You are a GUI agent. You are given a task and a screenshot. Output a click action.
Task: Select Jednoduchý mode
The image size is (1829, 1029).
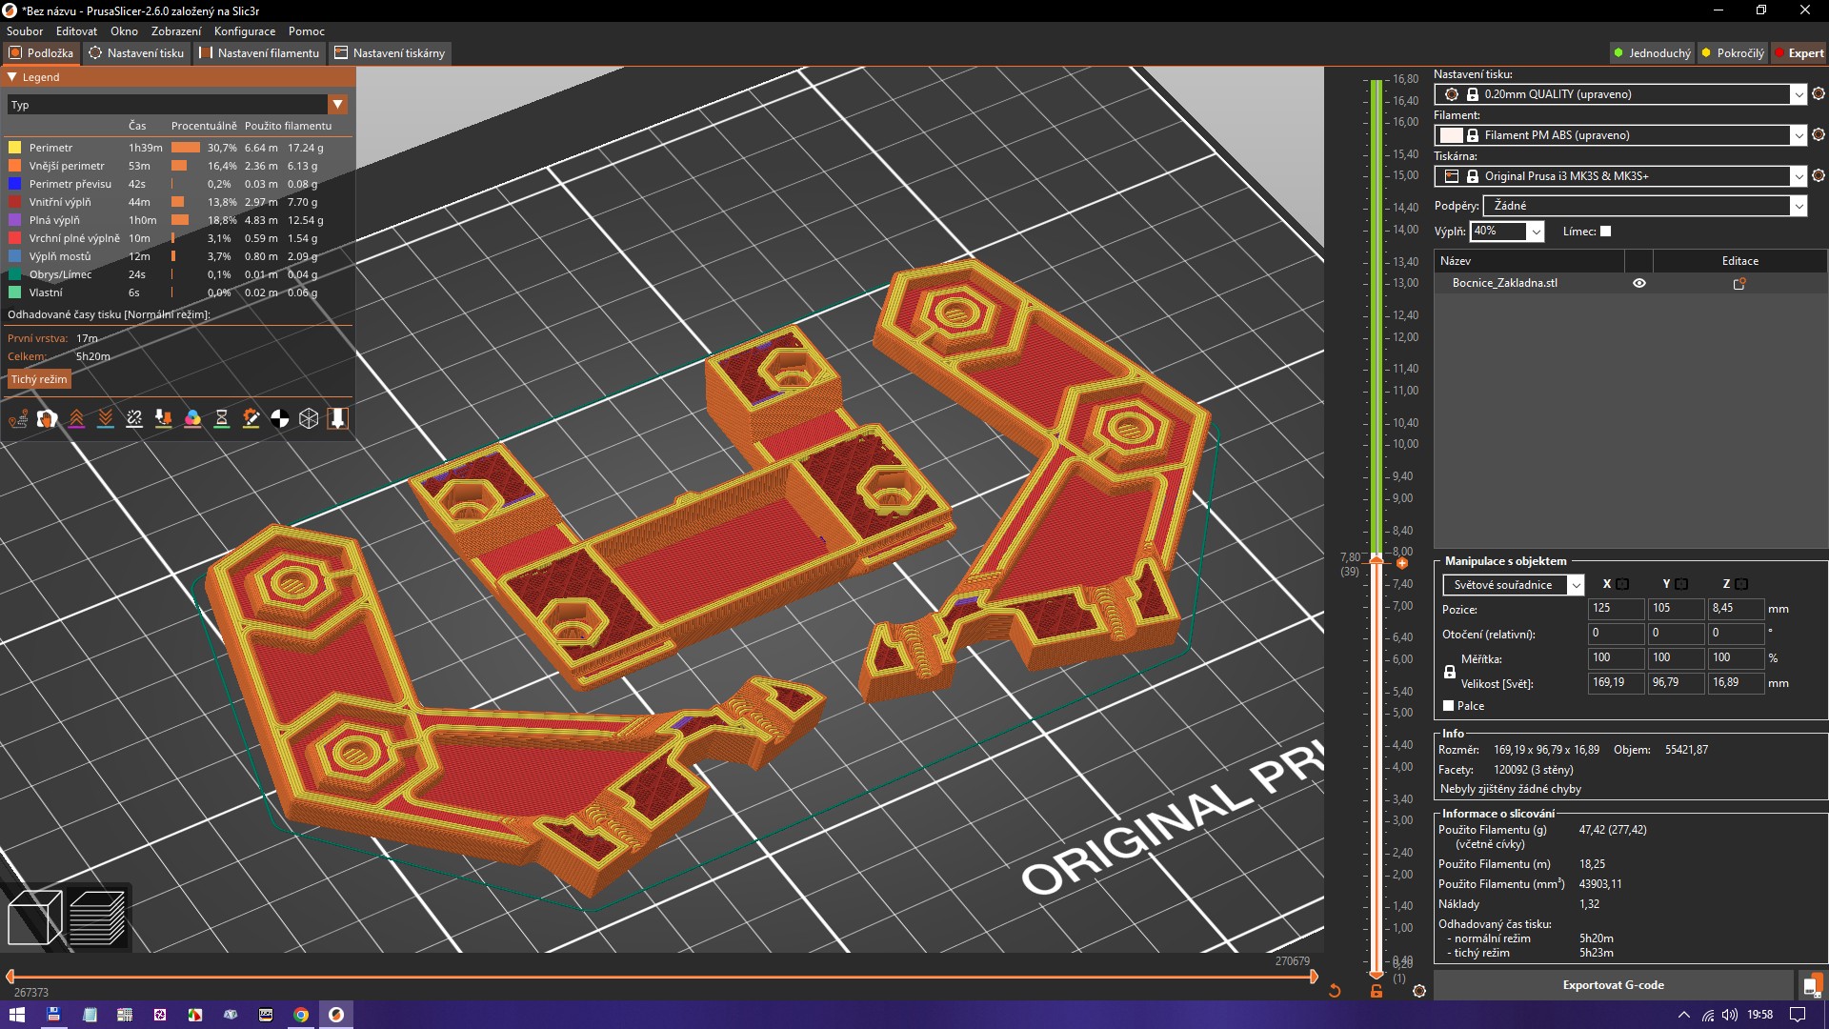click(x=1653, y=53)
